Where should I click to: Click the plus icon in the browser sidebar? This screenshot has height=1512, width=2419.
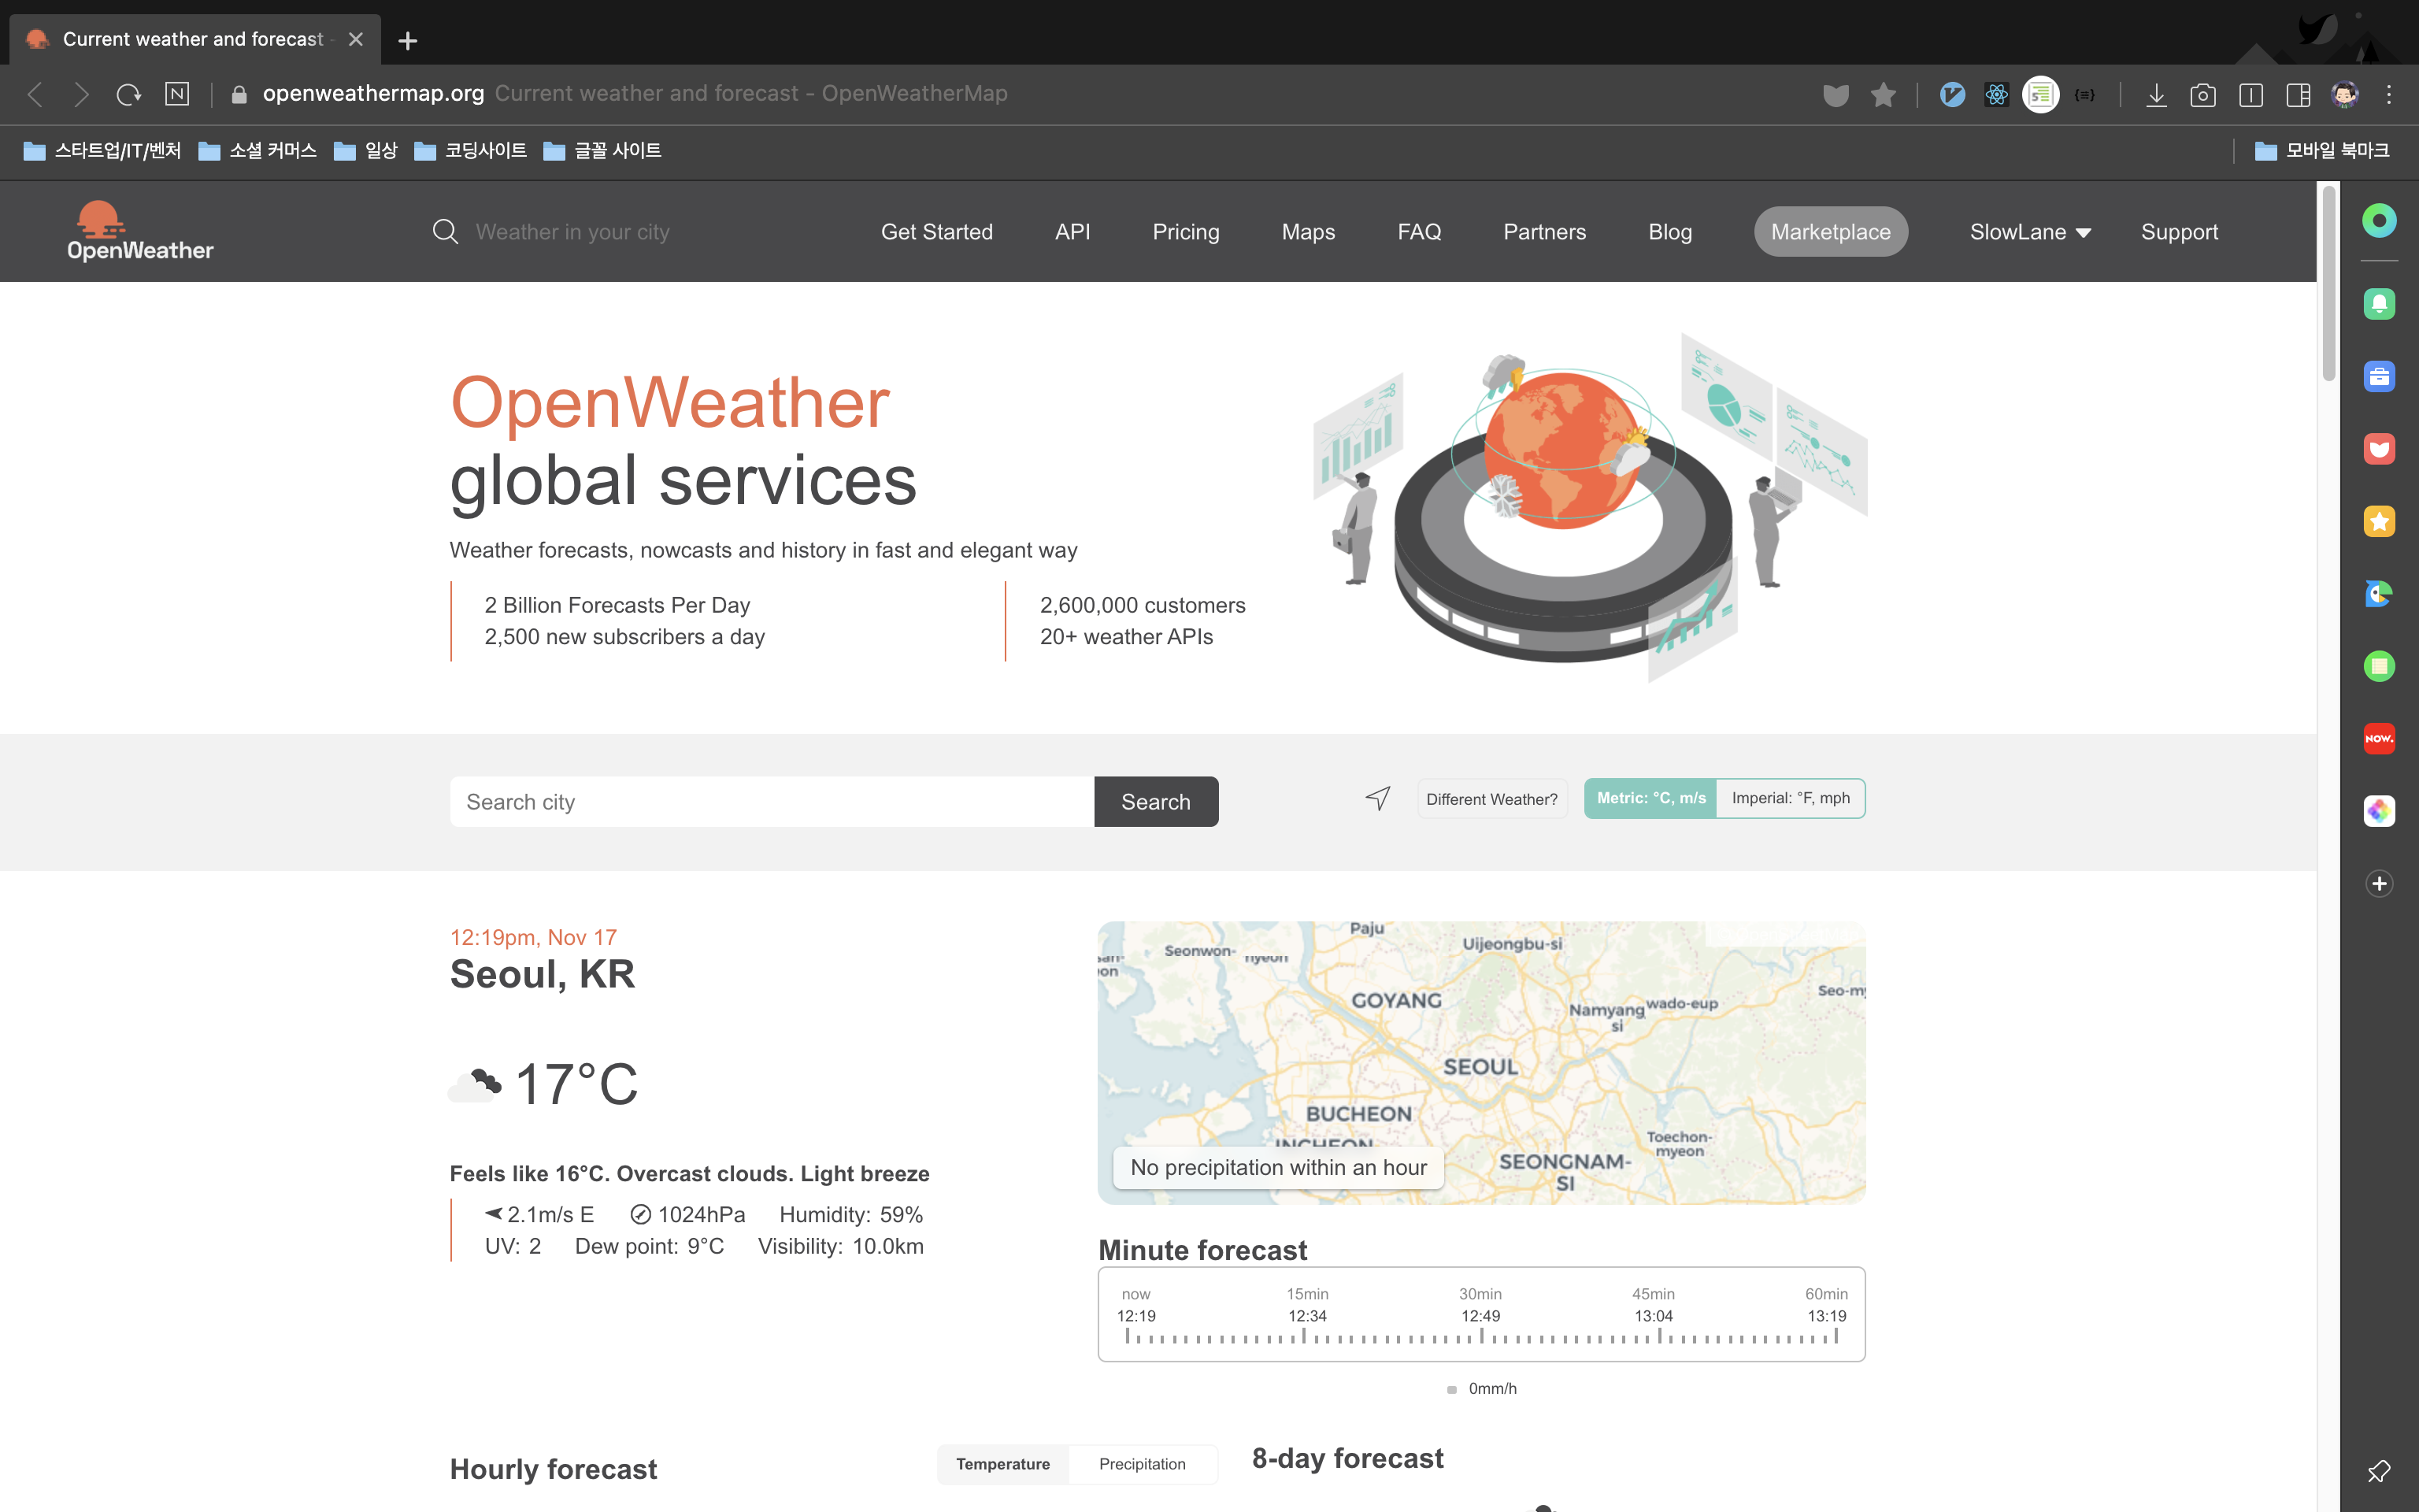[x=2379, y=883]
